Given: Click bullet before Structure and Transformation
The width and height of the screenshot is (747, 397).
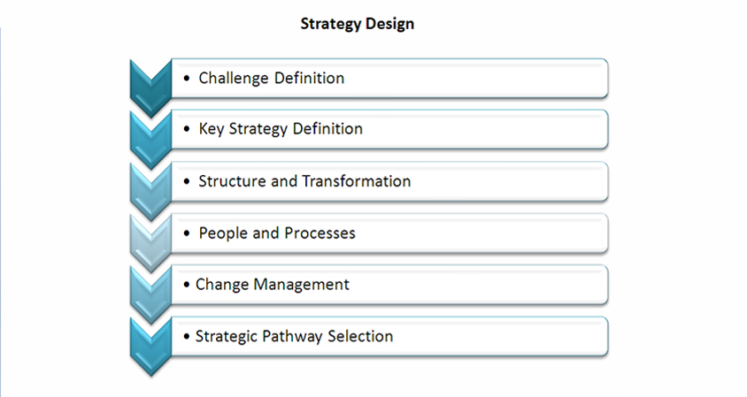Looking at the screenshot, I should [187, 181].
